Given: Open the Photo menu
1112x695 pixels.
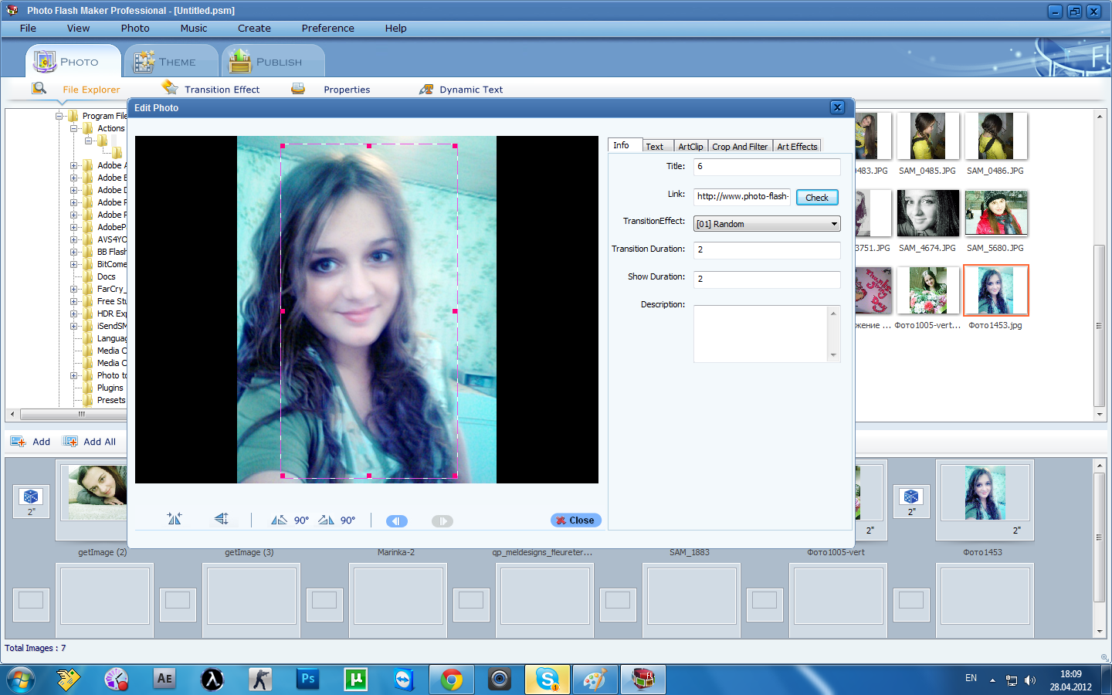Looking at the screenshot, I should point(135,29).
